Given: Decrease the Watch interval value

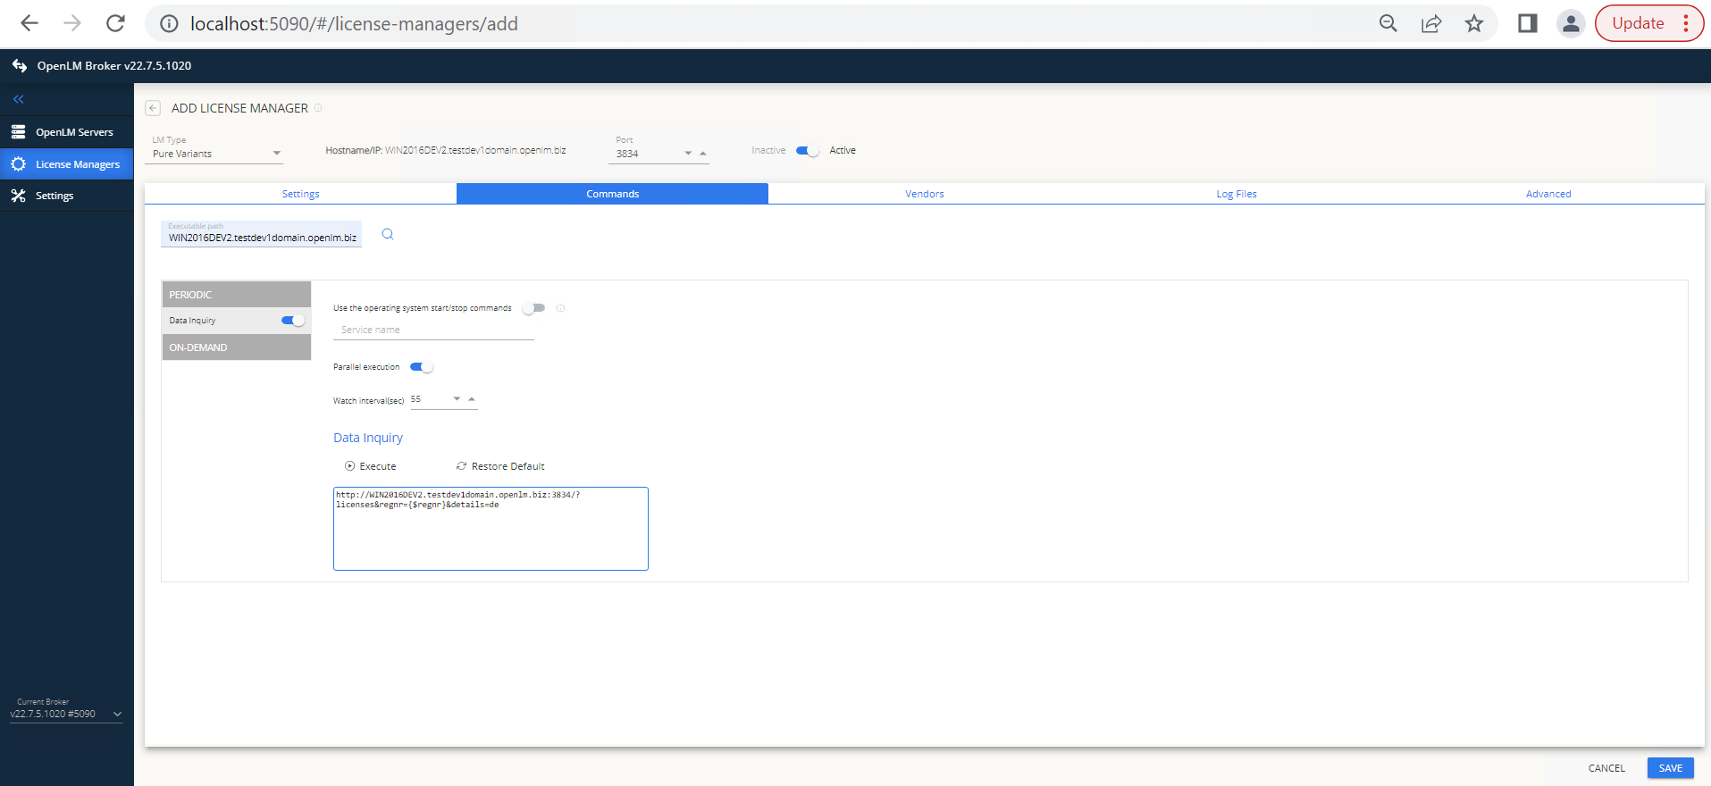Looking at the screenshot, I should pos(457,399).
